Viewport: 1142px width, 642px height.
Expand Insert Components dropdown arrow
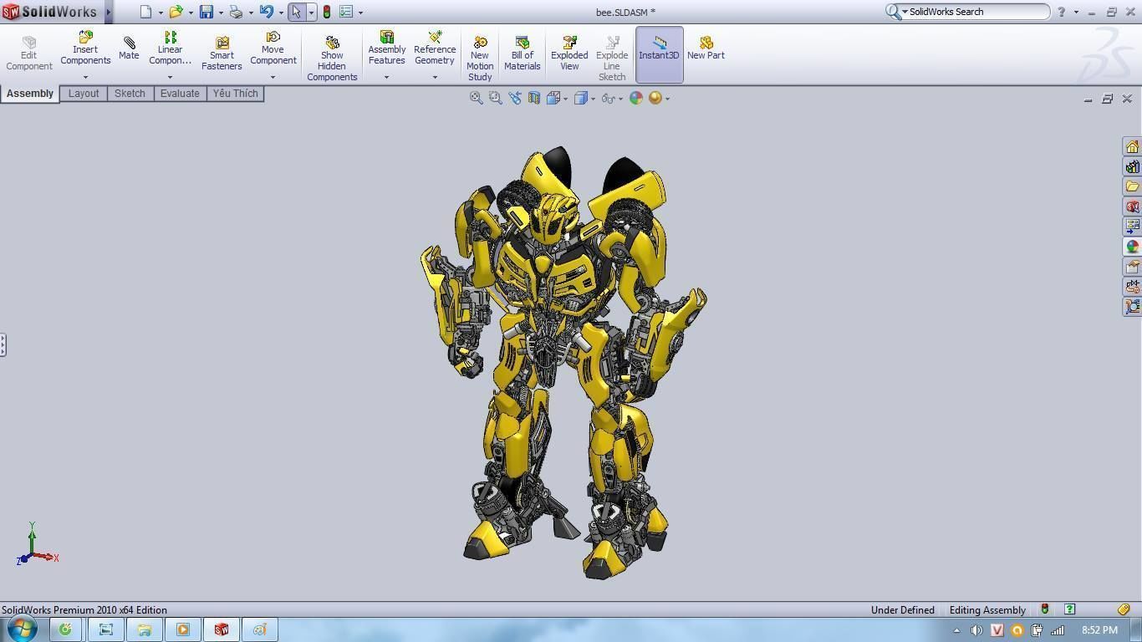[85, 77]
